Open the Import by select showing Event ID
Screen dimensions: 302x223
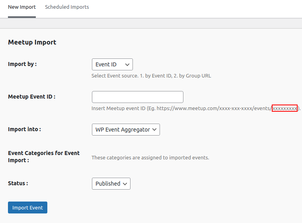click(112, 64)
